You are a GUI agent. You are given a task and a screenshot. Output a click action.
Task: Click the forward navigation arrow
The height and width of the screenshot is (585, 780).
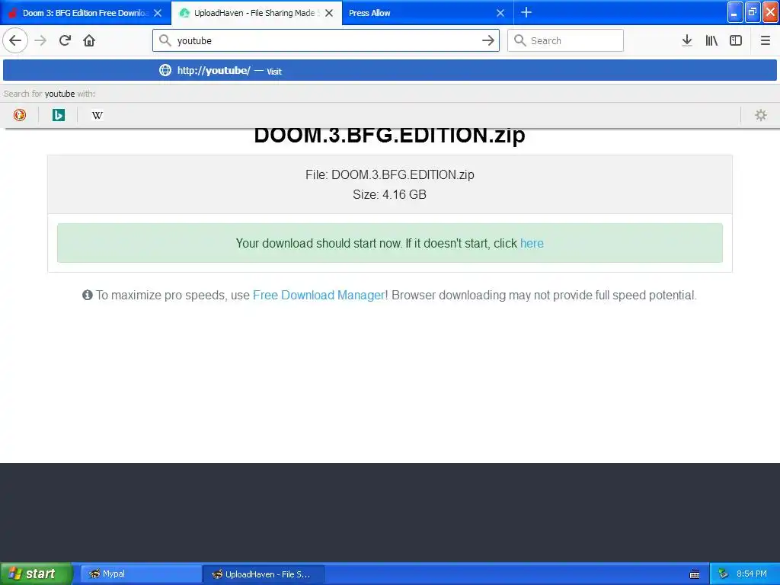click(x=40, y=40)
